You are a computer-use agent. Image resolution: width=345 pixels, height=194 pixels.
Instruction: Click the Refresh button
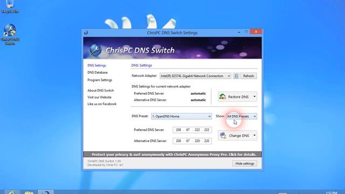tap(249, 76)
